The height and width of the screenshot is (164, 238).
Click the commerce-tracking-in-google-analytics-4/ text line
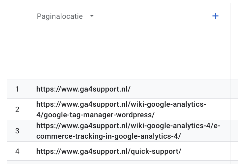(109, 136)
